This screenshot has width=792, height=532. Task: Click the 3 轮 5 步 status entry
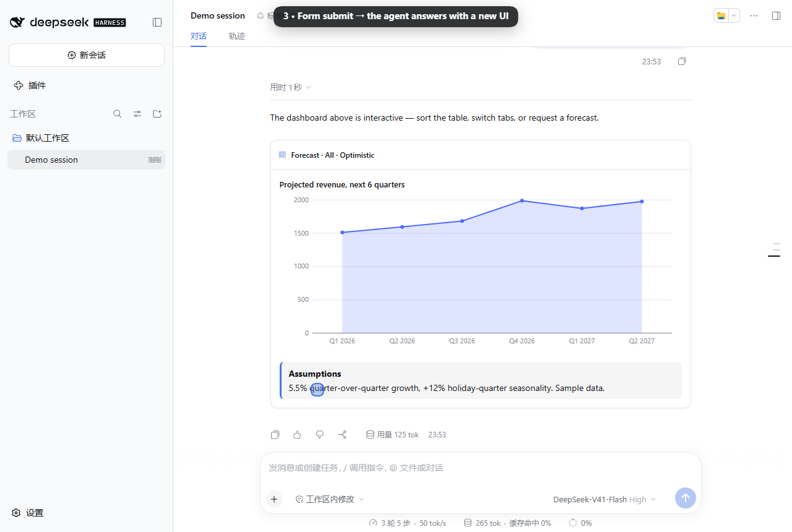(407, 523)
